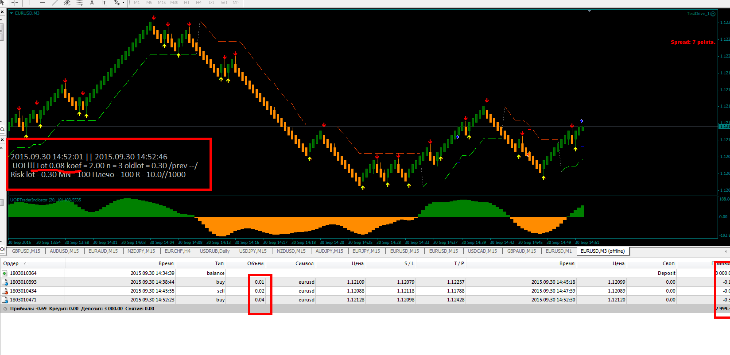The width and height of the screenshot is (730, 355).
Task: Open the EURUSD,M1 chart tab
Action: click(x=559, y=251)
